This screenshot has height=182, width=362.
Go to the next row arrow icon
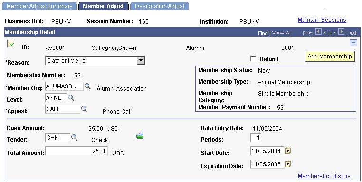tap(341, 31)
